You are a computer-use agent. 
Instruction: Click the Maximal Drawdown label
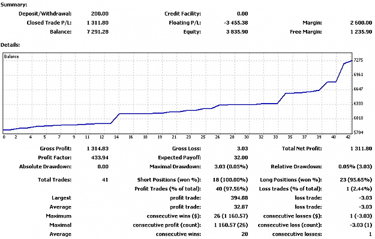pos(175,167)
